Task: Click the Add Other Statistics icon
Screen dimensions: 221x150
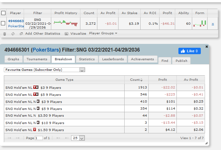Action: tap(21, 34)
